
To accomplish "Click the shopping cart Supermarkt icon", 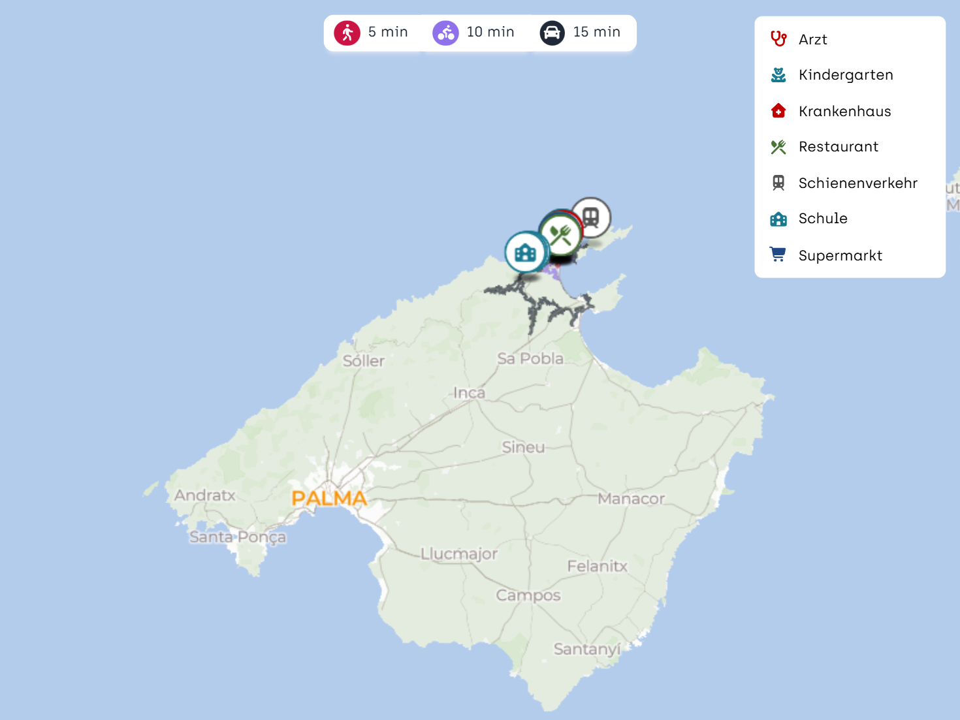I will click(778, 255).
